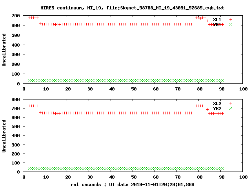Click the 200 tick label on bottom plot
The image size is (251, 188).
[16, 154]
